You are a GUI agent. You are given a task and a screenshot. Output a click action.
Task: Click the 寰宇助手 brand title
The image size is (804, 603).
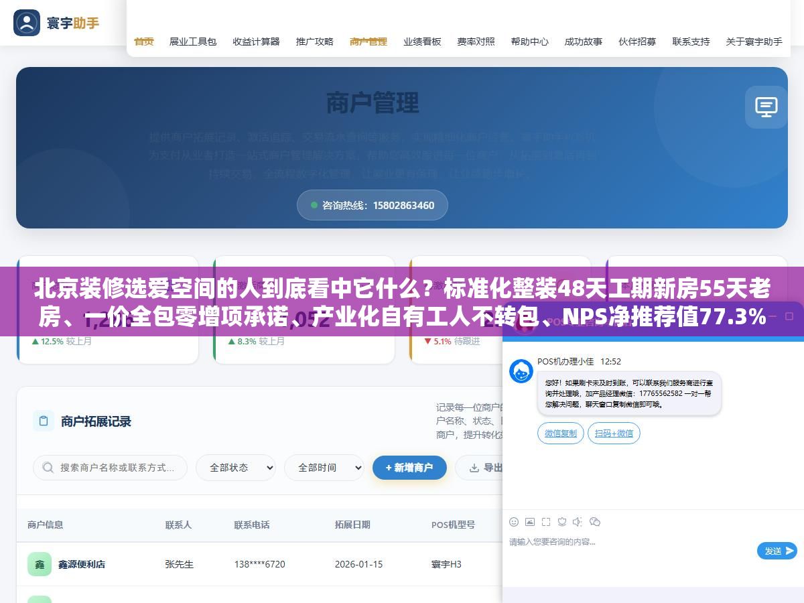[73, 23]
